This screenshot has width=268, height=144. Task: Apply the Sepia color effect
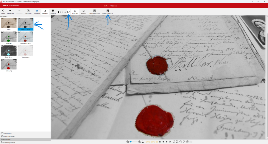pos(9,24)
